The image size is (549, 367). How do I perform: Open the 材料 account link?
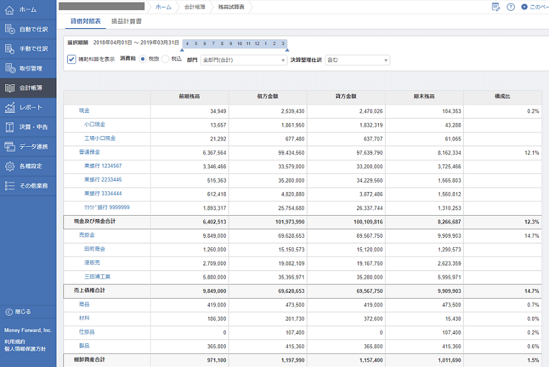84,318
